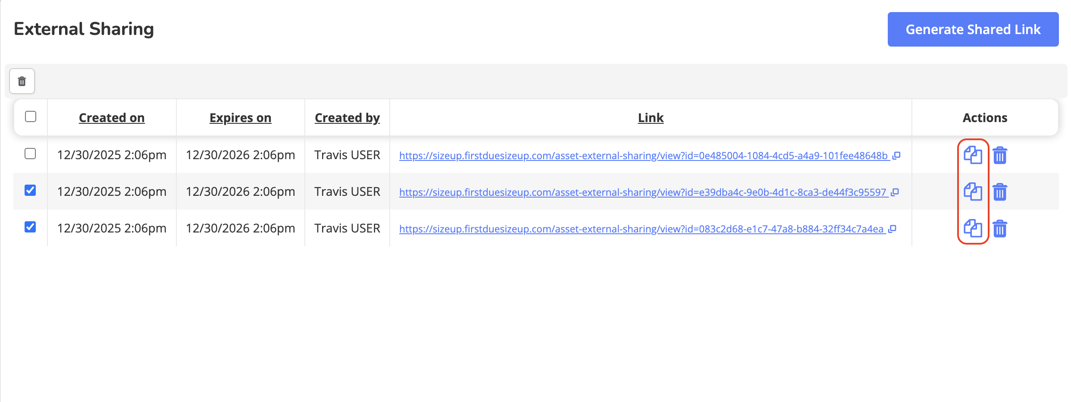Toggle the select-all checkbox in table header

[x=31, y=116]
